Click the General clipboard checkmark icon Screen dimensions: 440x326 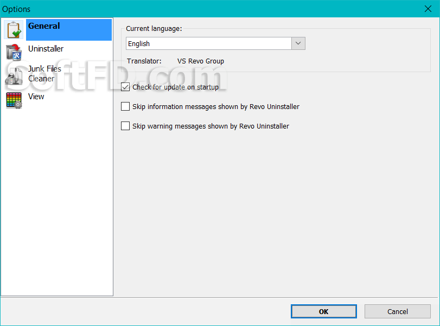[14, 30]
